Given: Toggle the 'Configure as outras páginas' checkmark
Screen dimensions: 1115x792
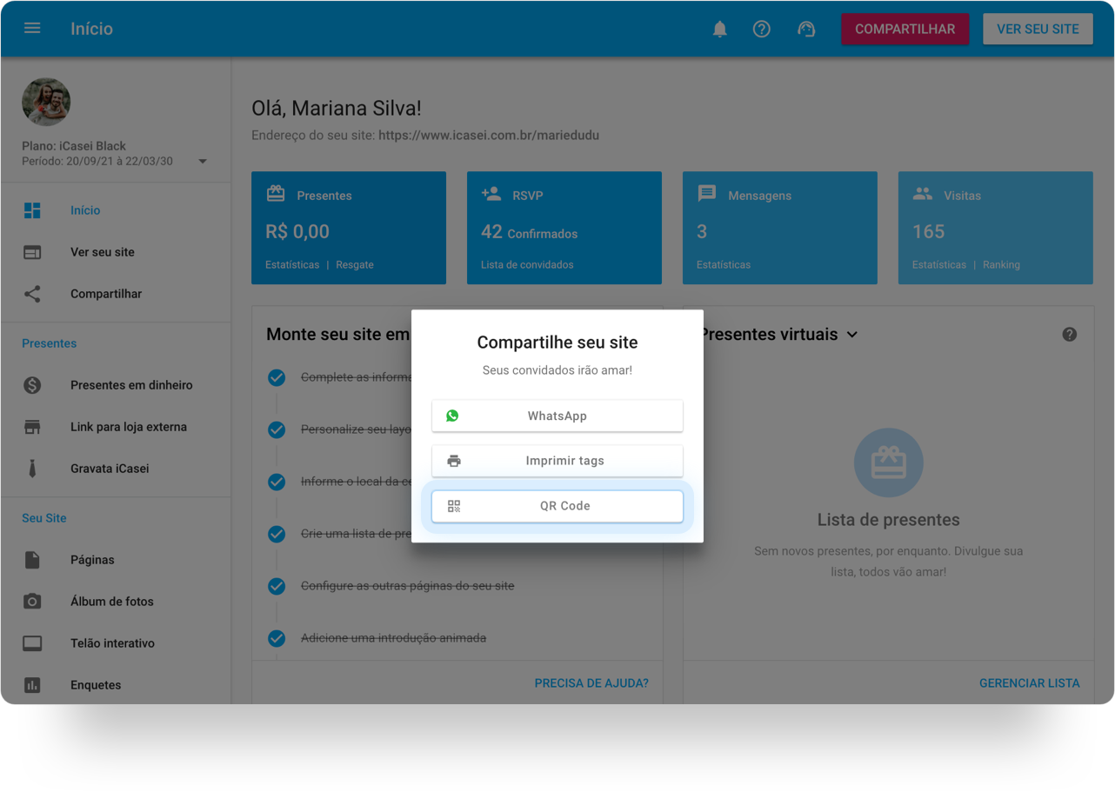Looking at the screenshot, I should (x=277, y=586).
